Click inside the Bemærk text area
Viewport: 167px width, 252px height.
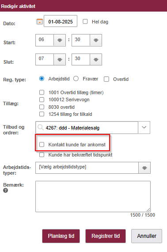coord(93,196)
